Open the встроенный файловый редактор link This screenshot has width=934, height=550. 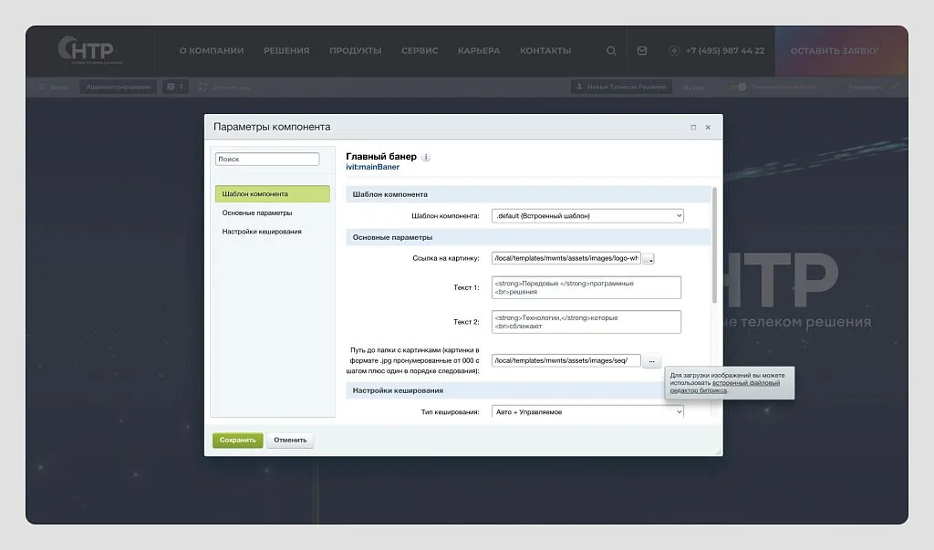coord(745,383)
